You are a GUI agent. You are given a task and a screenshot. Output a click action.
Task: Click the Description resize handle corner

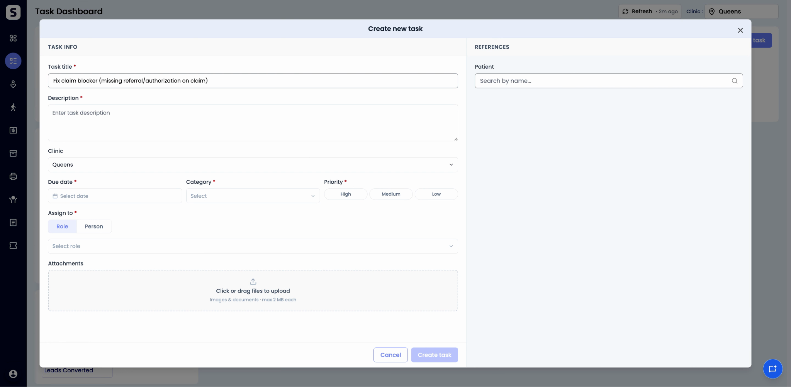(x=456, y=139)
